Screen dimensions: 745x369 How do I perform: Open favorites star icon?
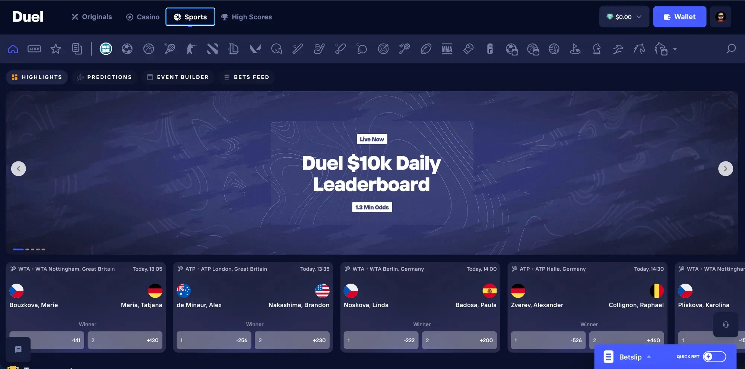(x=56, y=49)
